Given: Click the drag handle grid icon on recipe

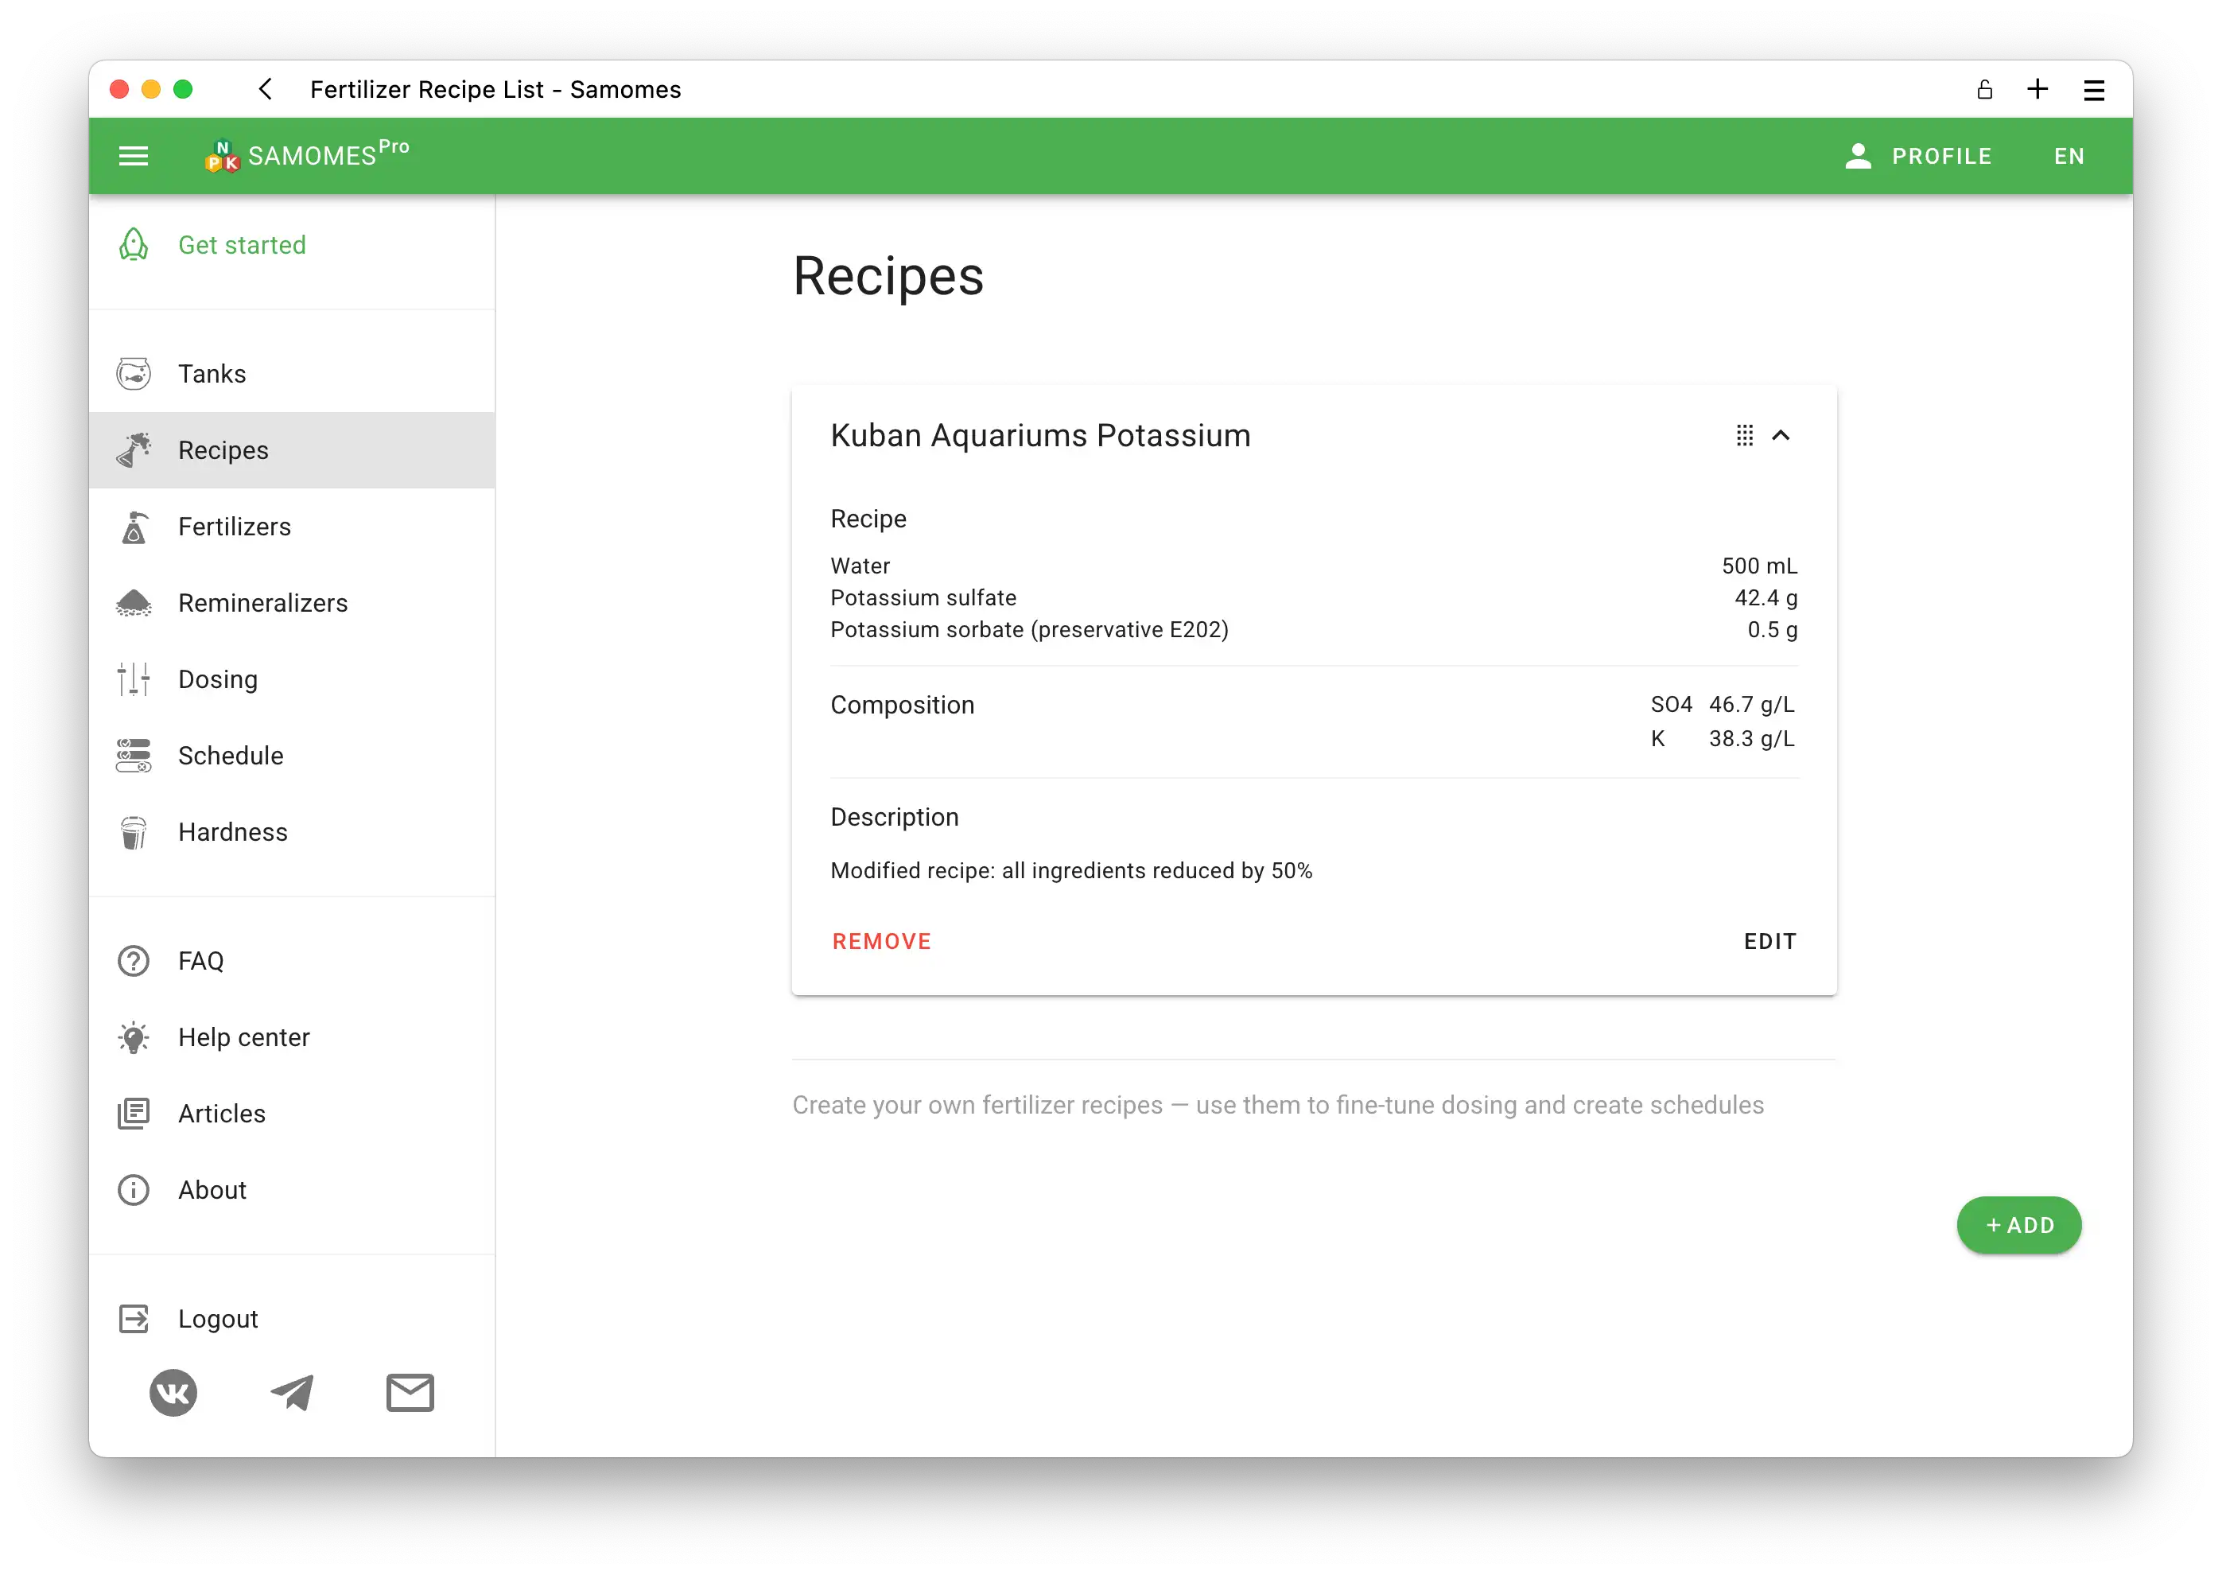Looking at the screenshot, I should (1744, 435).
